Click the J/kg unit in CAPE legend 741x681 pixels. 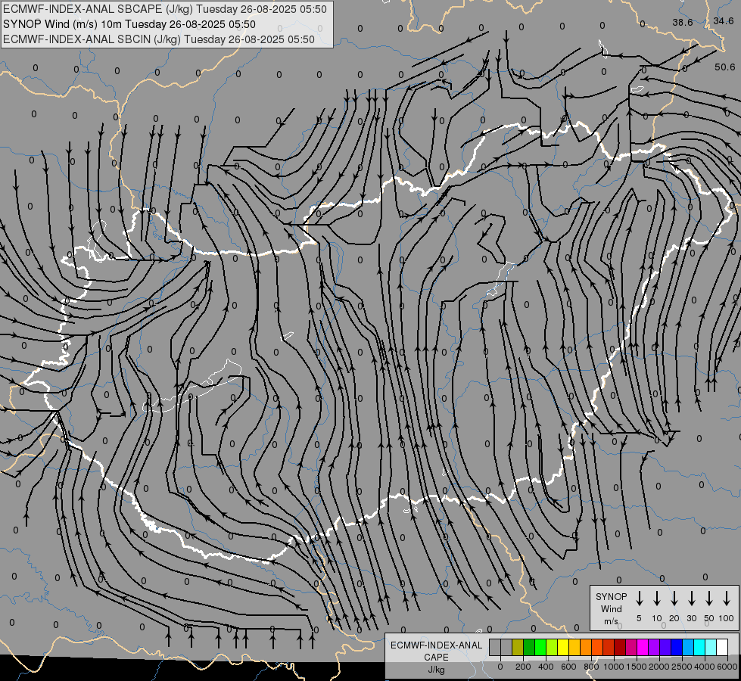point(436,670)
